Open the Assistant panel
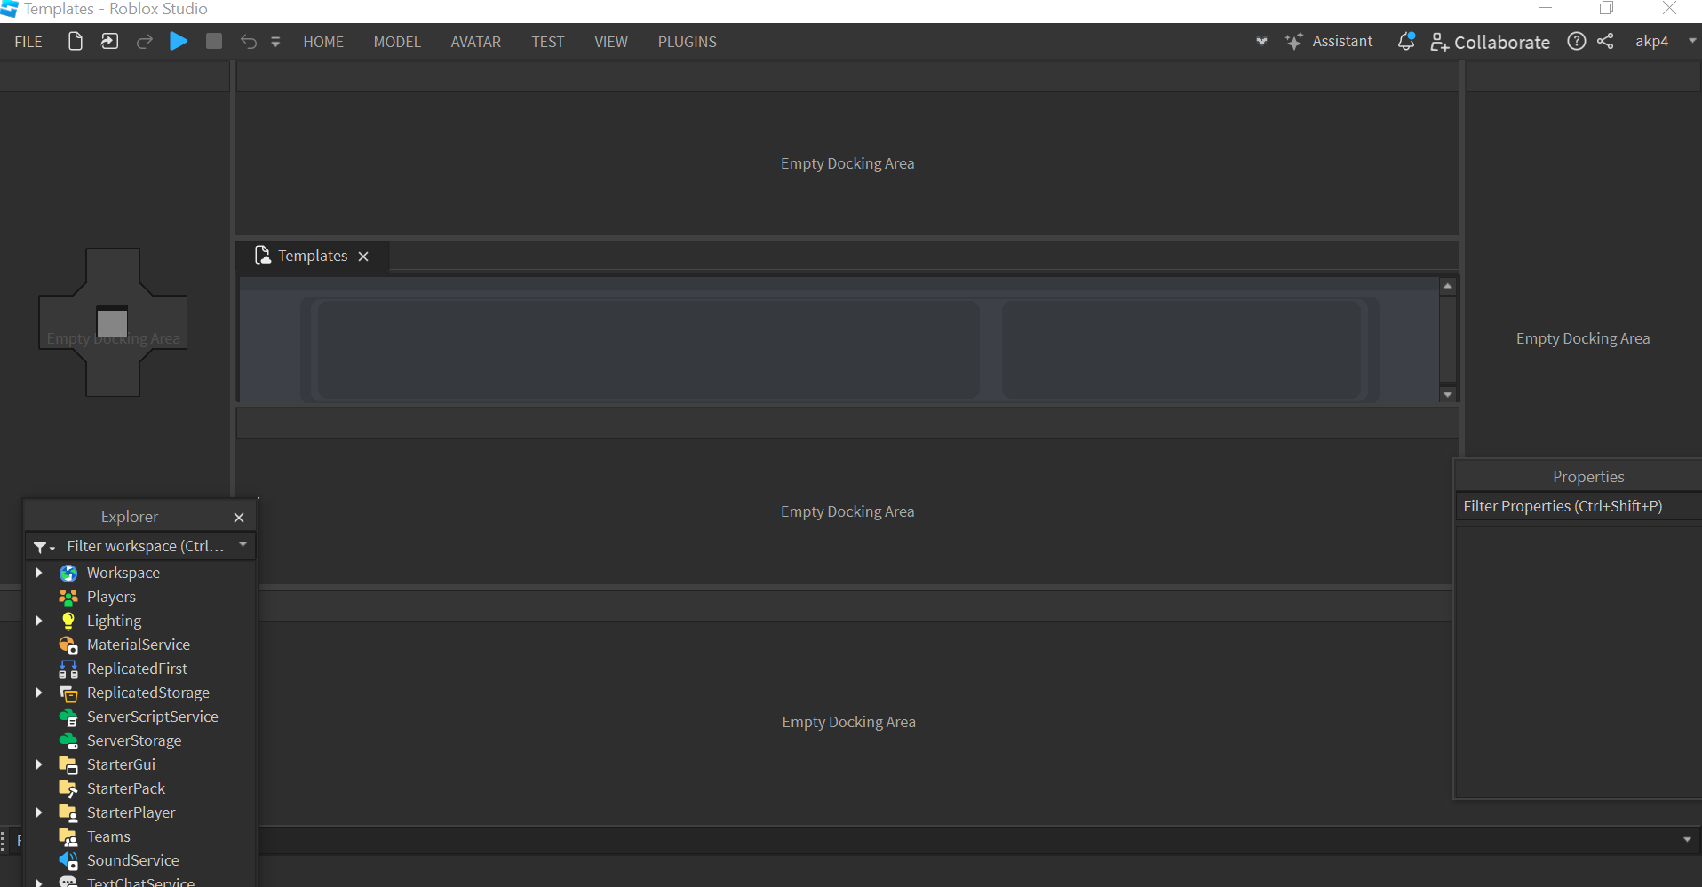 (1329, 41)
